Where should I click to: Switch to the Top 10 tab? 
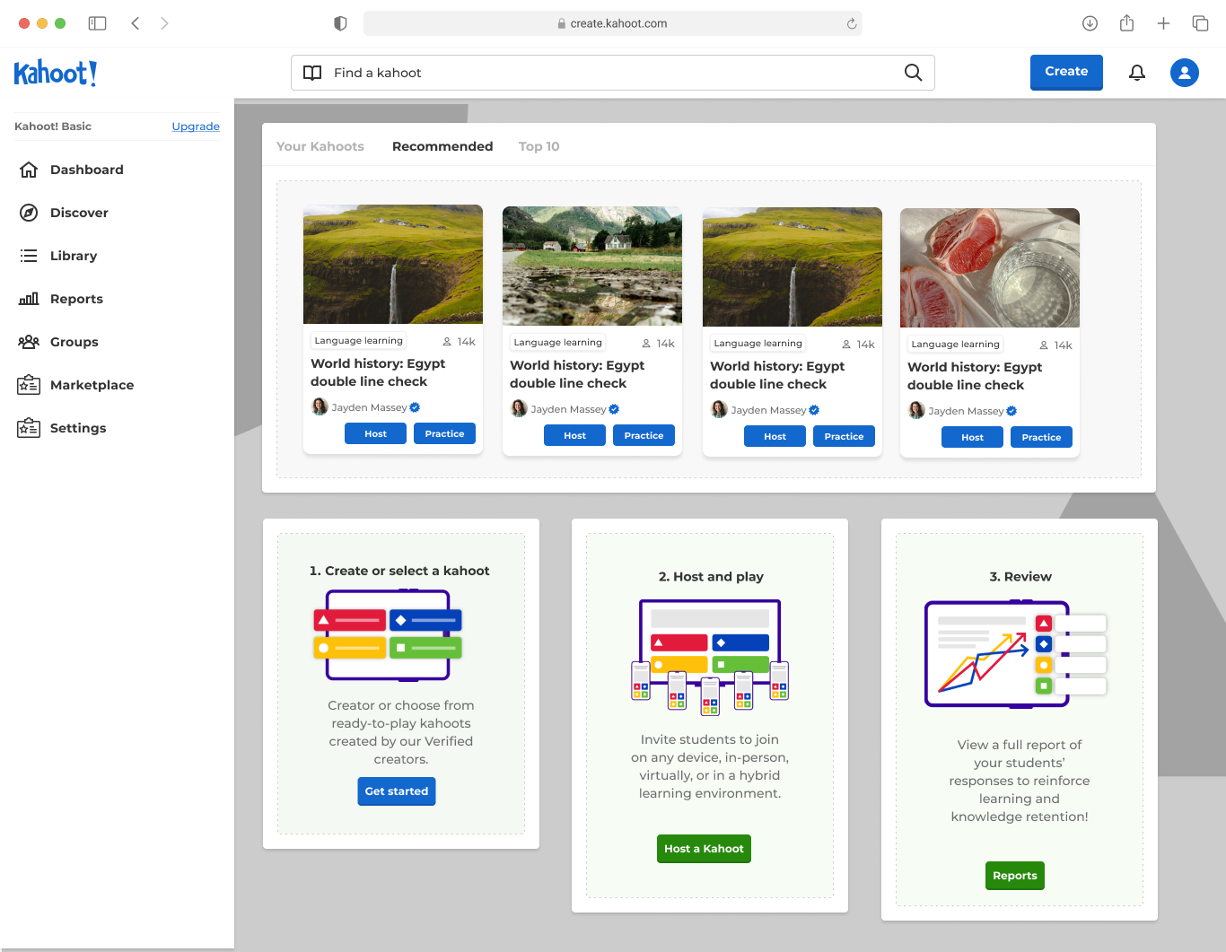tap(539, 146)
